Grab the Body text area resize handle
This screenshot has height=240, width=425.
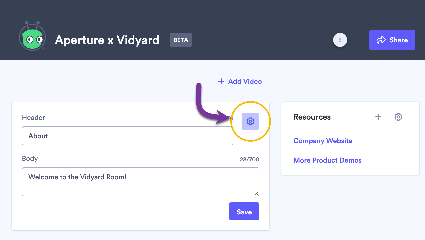[257, 194]
